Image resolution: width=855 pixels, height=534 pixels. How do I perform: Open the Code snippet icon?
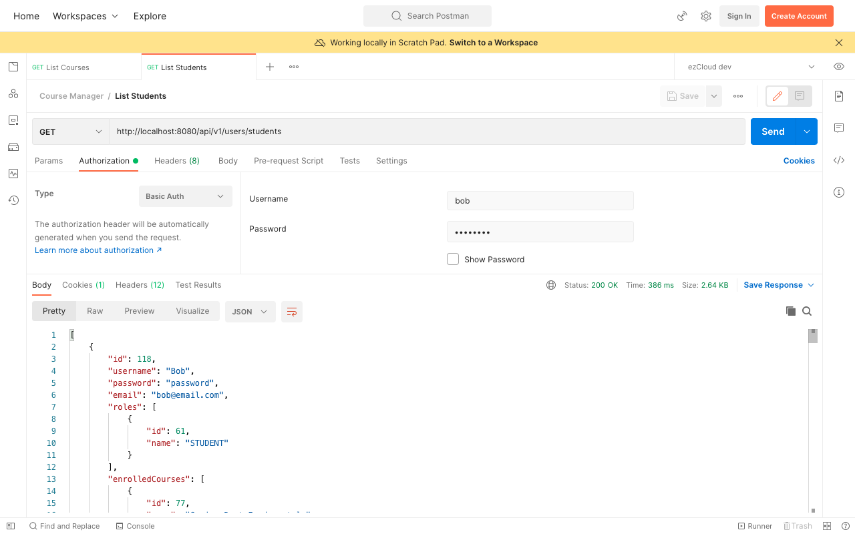pyautogui.click(x=839, y=160)
